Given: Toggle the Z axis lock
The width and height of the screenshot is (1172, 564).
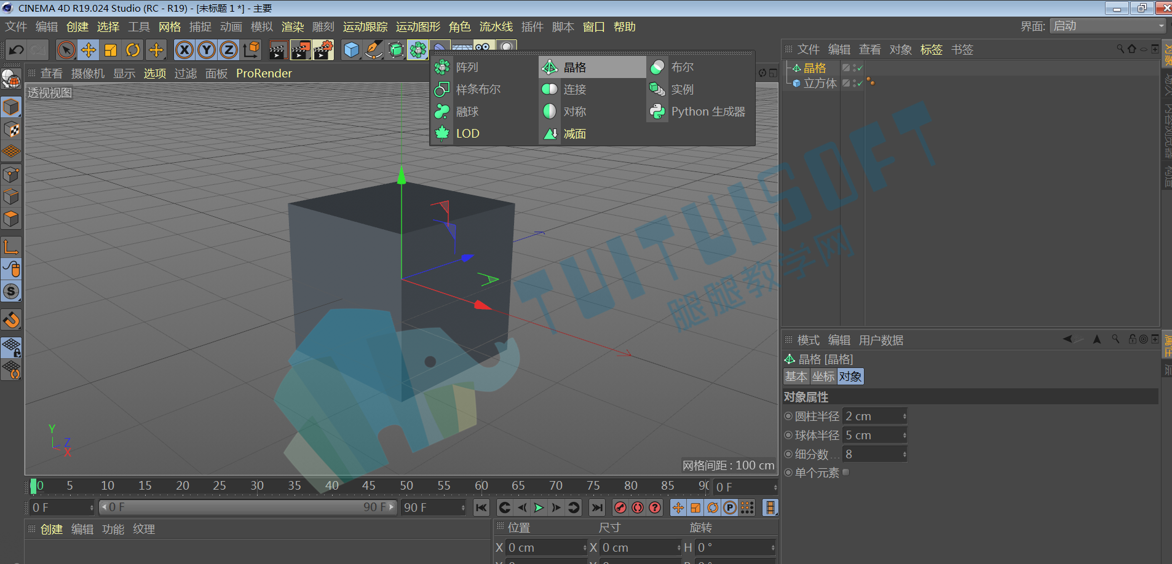Looking at the screenshot, I should pos(229,50).
